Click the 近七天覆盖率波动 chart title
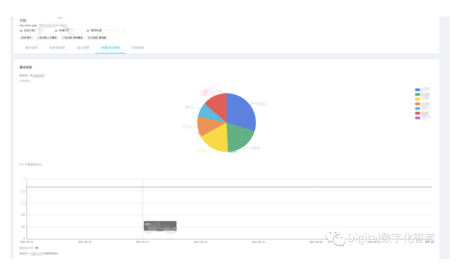The width and height of the screenshot is (472, 272). pyautogui.click(x=31, y=164)
